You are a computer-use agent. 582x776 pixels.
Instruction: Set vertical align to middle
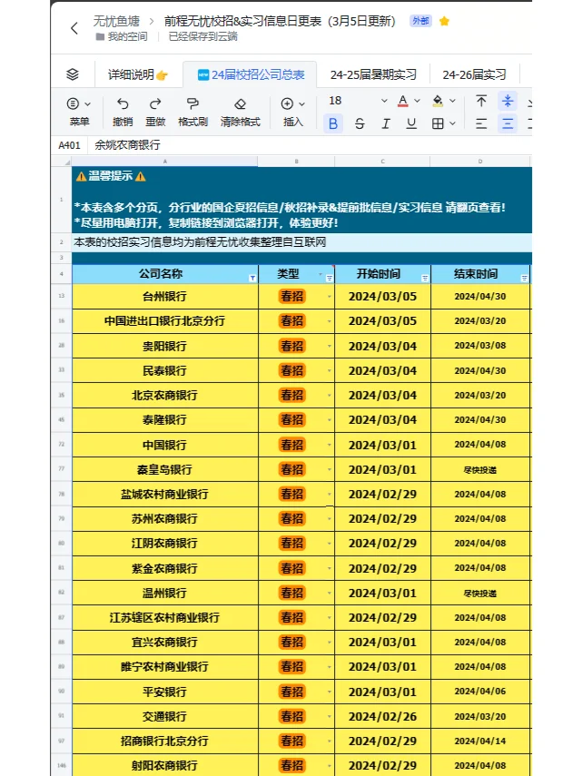[x=508, y=101]
